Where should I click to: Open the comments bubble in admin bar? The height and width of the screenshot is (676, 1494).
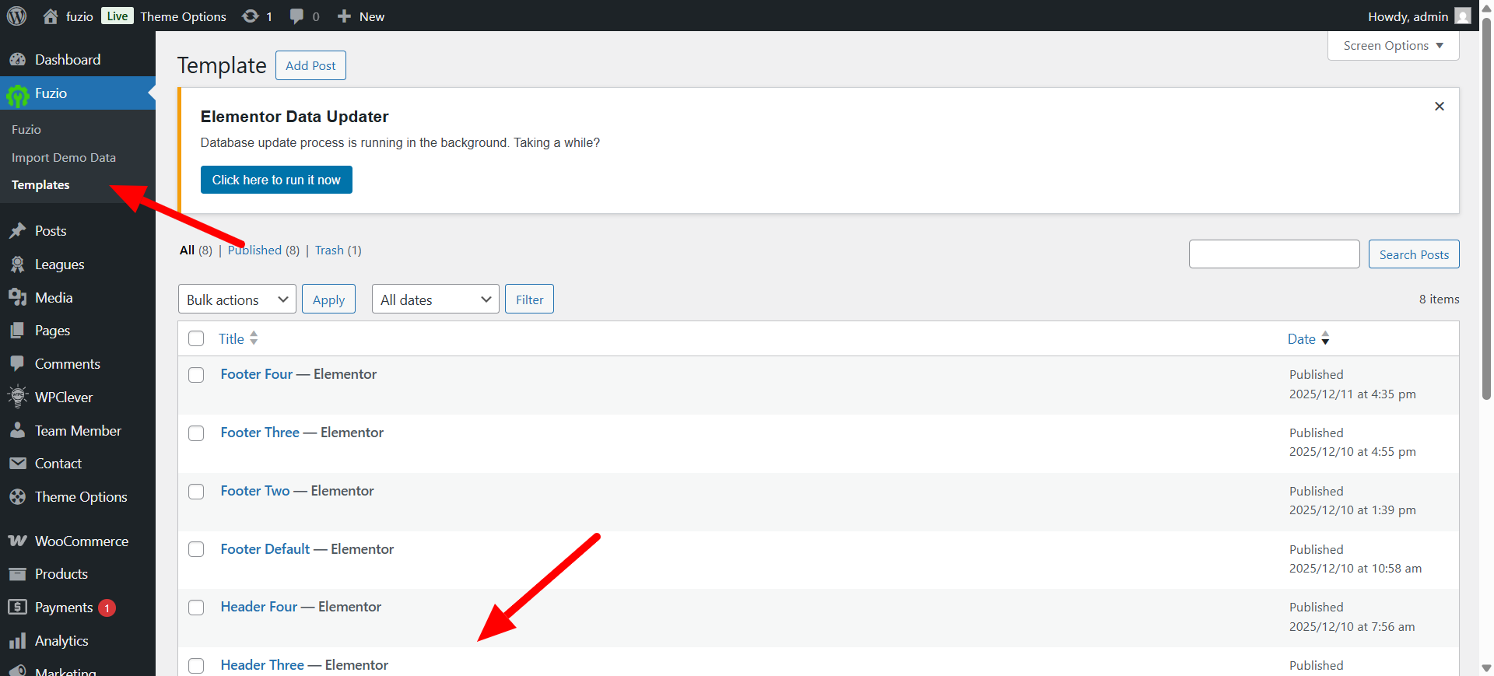click(296, 16)
